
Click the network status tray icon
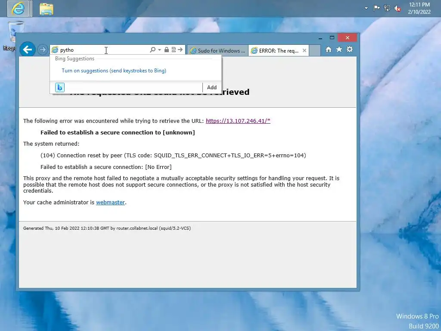387,9
